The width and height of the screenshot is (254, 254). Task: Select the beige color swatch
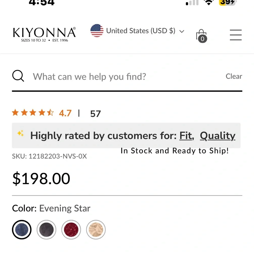coord(96,229)
